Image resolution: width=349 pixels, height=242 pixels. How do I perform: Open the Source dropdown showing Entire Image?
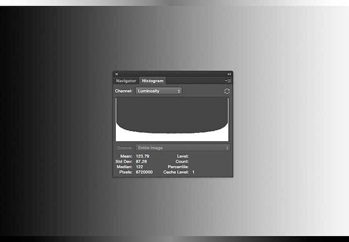coord(183,148)
